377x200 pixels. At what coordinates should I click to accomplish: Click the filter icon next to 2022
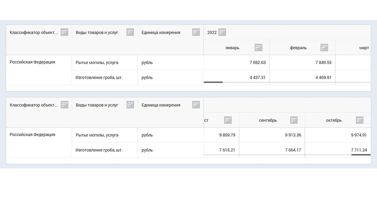222,32
